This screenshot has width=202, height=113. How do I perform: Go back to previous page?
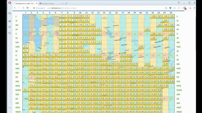tap(15, 8)
